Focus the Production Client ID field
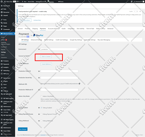145x137 pixels. click(59, 71)
